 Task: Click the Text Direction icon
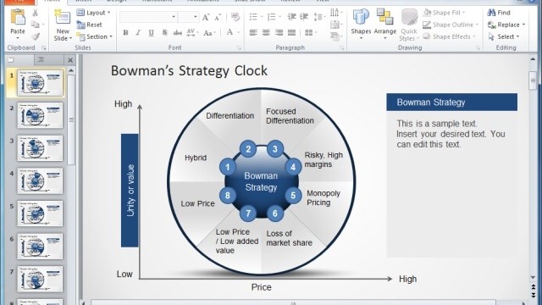335,13
